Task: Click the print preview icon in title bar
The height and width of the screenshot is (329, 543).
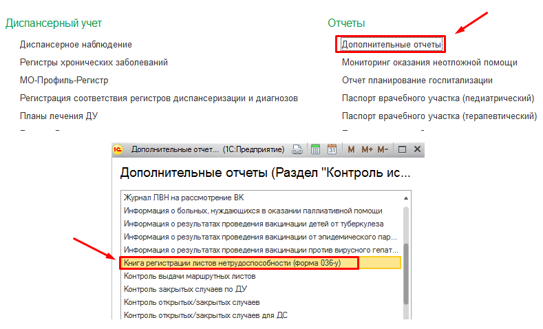Action: point(298,149)
